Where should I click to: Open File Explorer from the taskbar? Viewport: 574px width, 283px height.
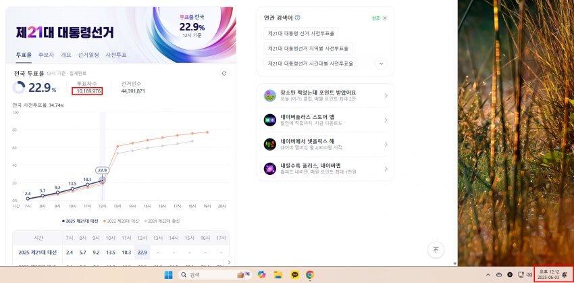(278, 275)
